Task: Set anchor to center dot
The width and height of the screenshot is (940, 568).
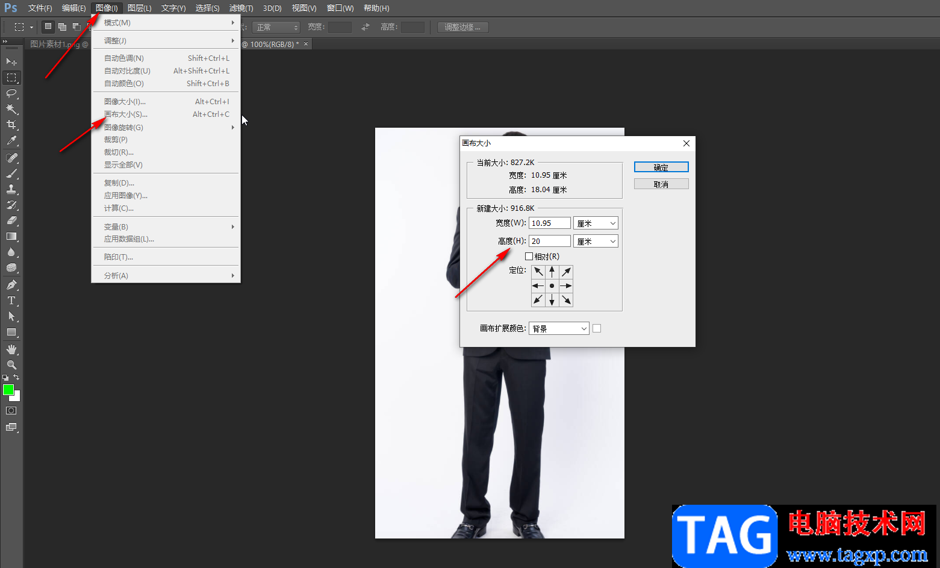Action: 552,286
